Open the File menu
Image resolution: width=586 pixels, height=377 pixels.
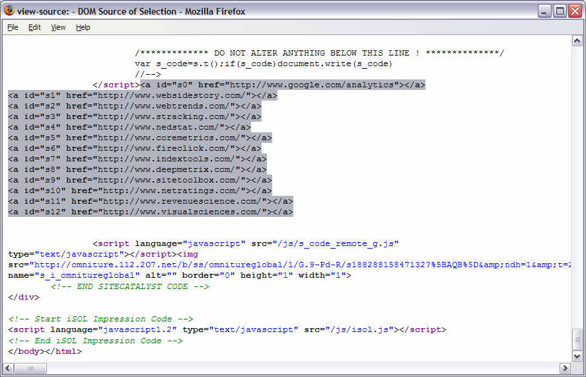pos(13,27)
